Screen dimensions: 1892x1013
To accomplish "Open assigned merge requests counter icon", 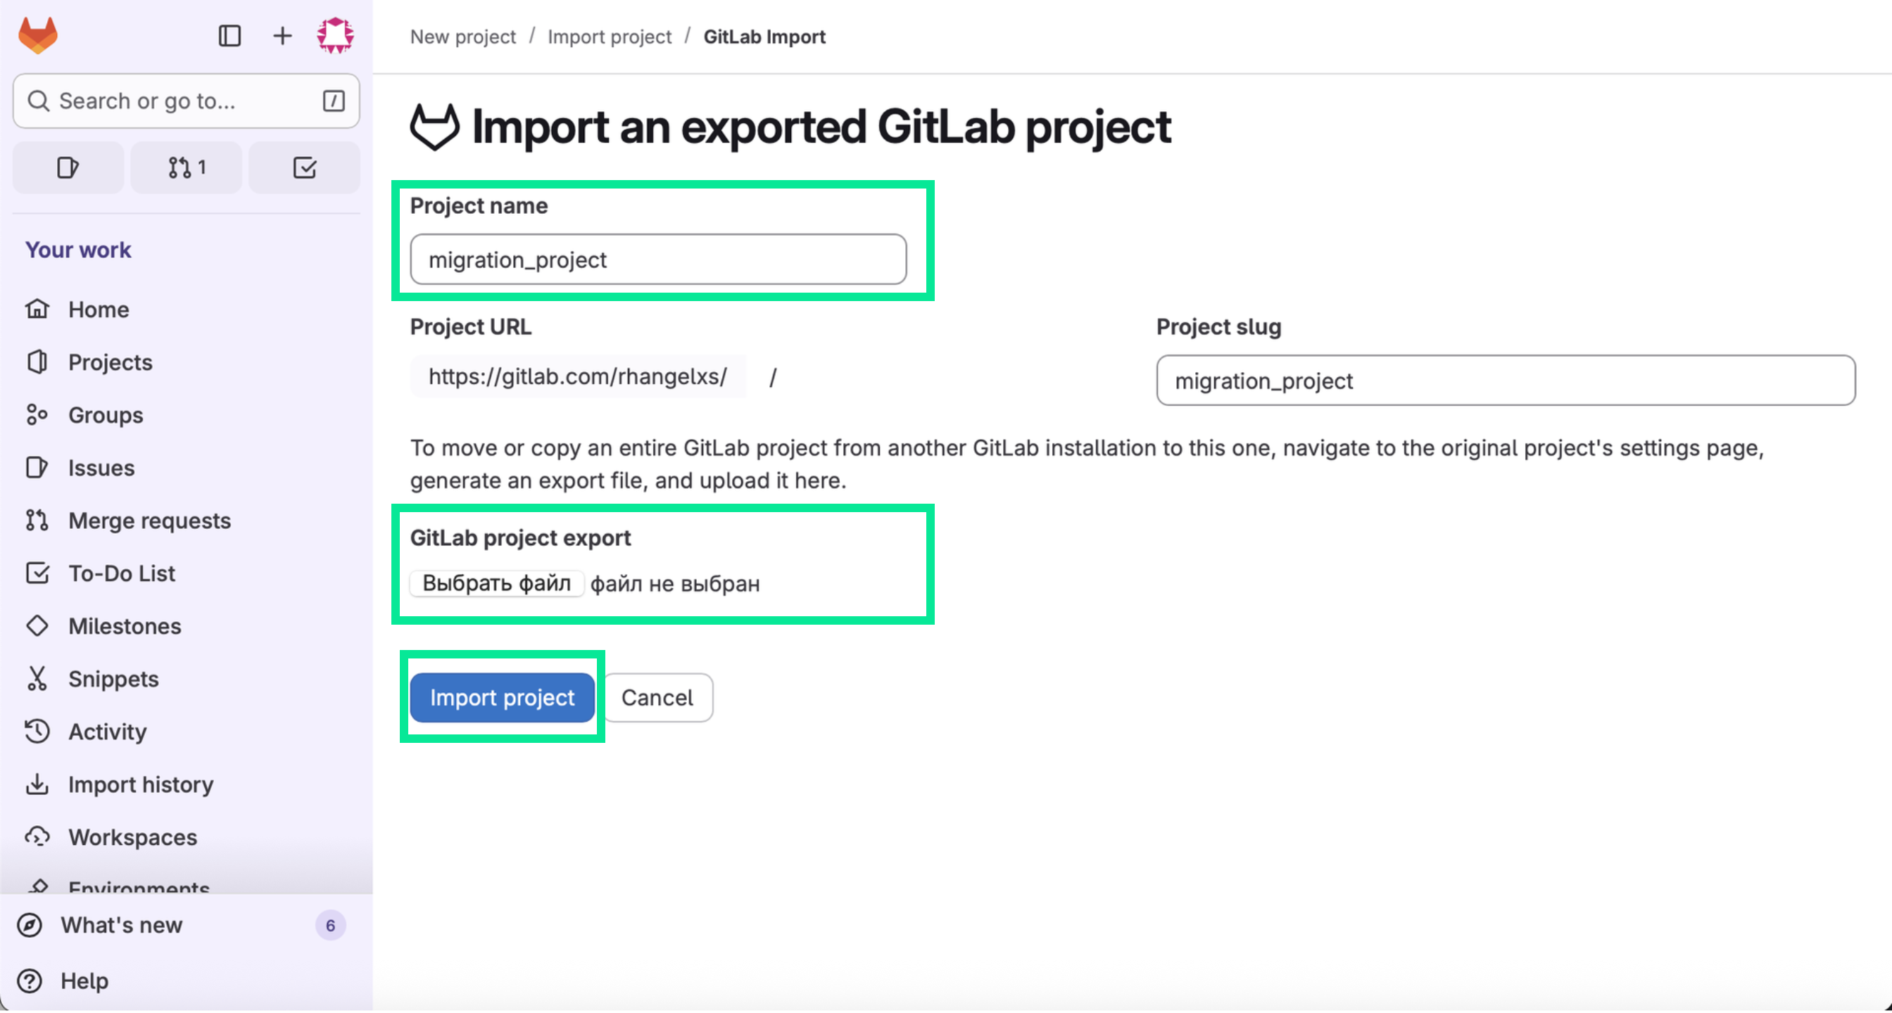I will (187, 168).
